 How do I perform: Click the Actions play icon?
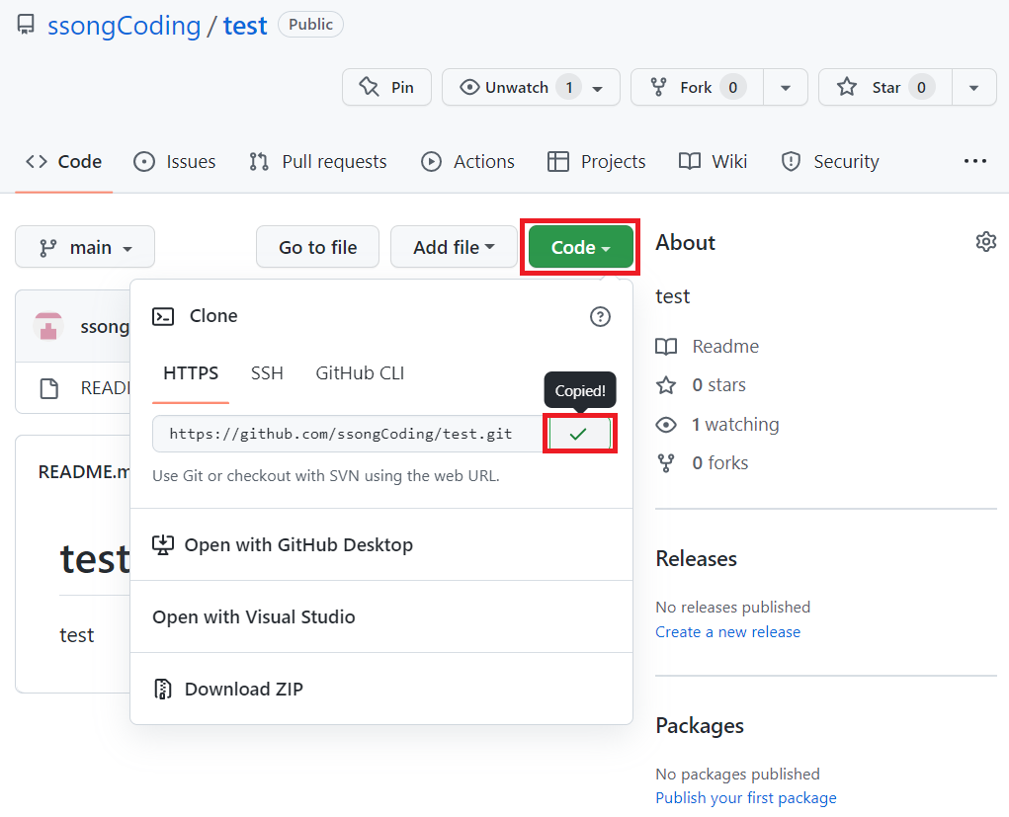431,161
